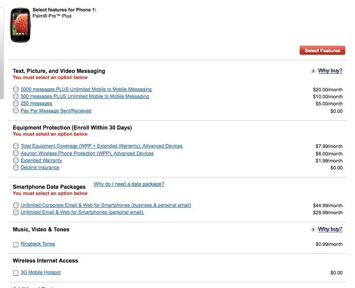This screenshot has height=288, width=355.
Task: Click the $0.99/month Ringback Tones price
Action: point(329,244)
